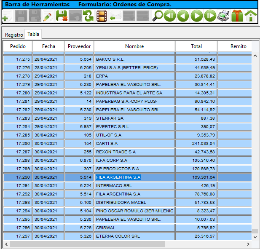Select the CRISWAL cell
Screen dimensions: 260x249
pyautogui.click(x=134, y=228)
